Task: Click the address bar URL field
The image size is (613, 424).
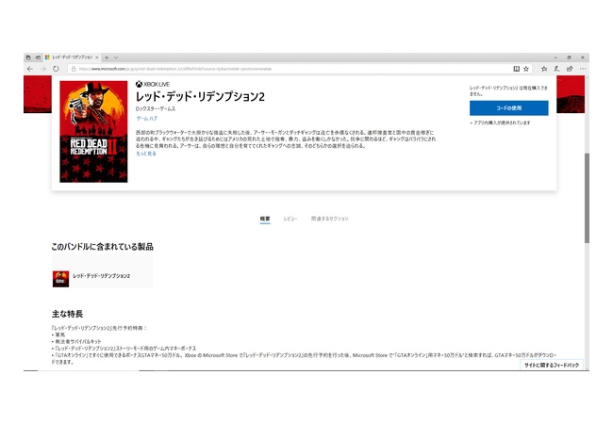Action: pyautogui.click(x=290, y=69)
